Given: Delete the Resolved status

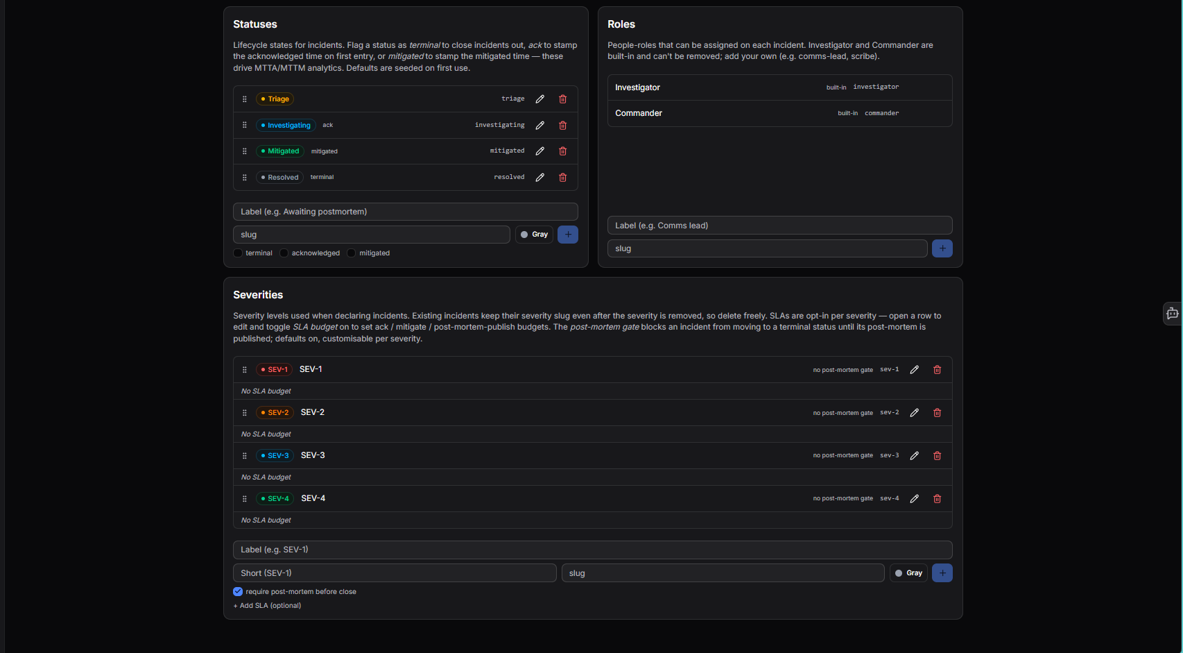Looking at the screenshot, I should pyautogui.click(x=562, y=178).
